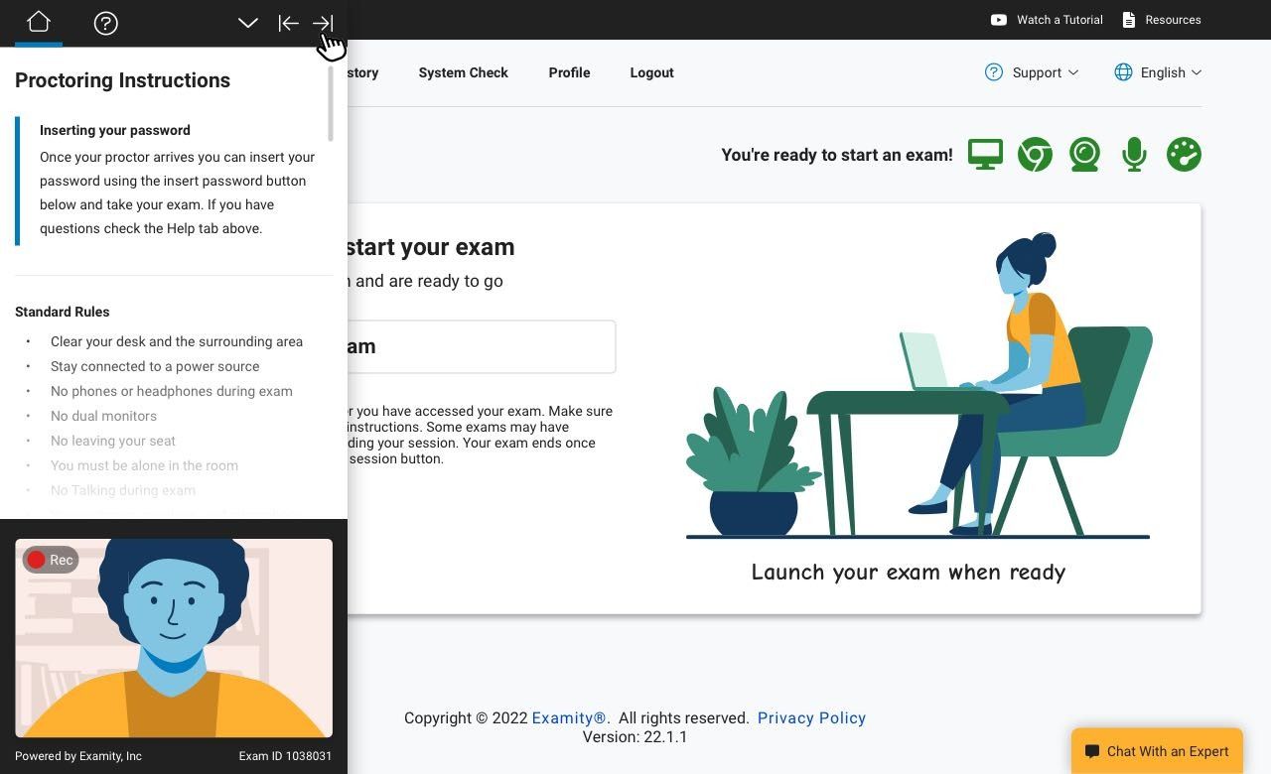
Task: Check the connection speed gauge icon
Action: tap(1184, 154)
